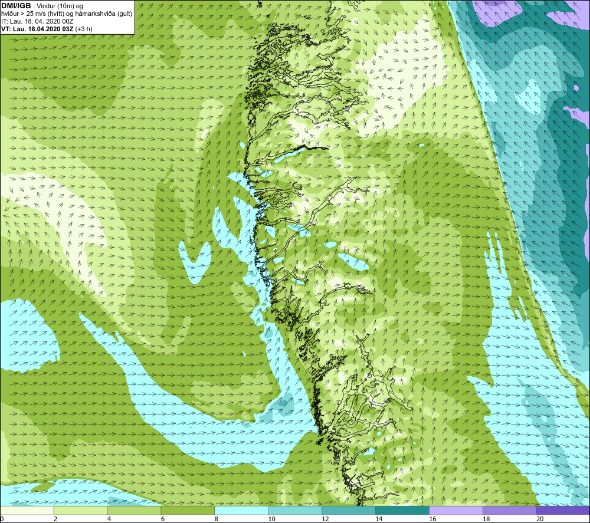Click the turquoise 10–12 m/s legend swatch
Image resolution: width=590 pixels, height=523 pixels.
[295, 511]
